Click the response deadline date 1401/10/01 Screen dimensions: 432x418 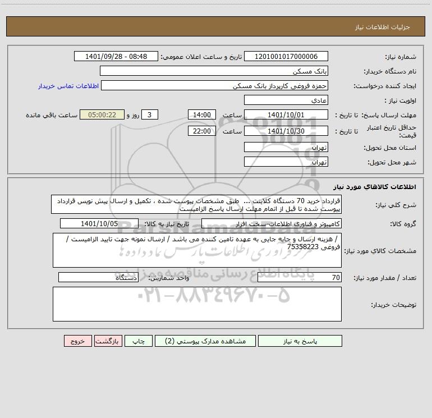coord(286,114)
